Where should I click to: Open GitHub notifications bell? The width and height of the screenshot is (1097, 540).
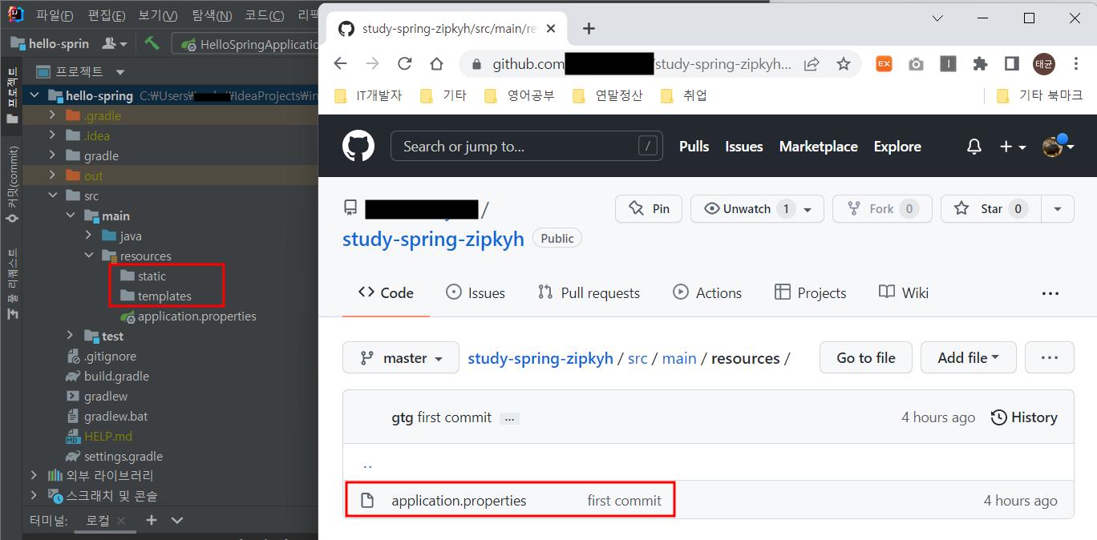coord(974,147)
